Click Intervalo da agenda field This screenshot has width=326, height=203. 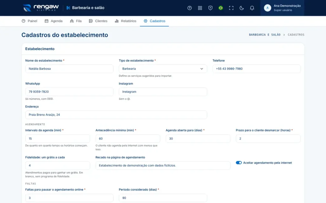click(58, 139)
